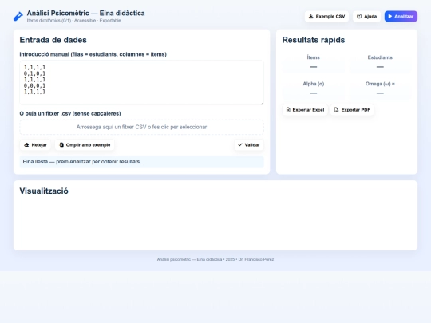
Task: Click the 'Visualització' heading
Action: tap(44, 191)
